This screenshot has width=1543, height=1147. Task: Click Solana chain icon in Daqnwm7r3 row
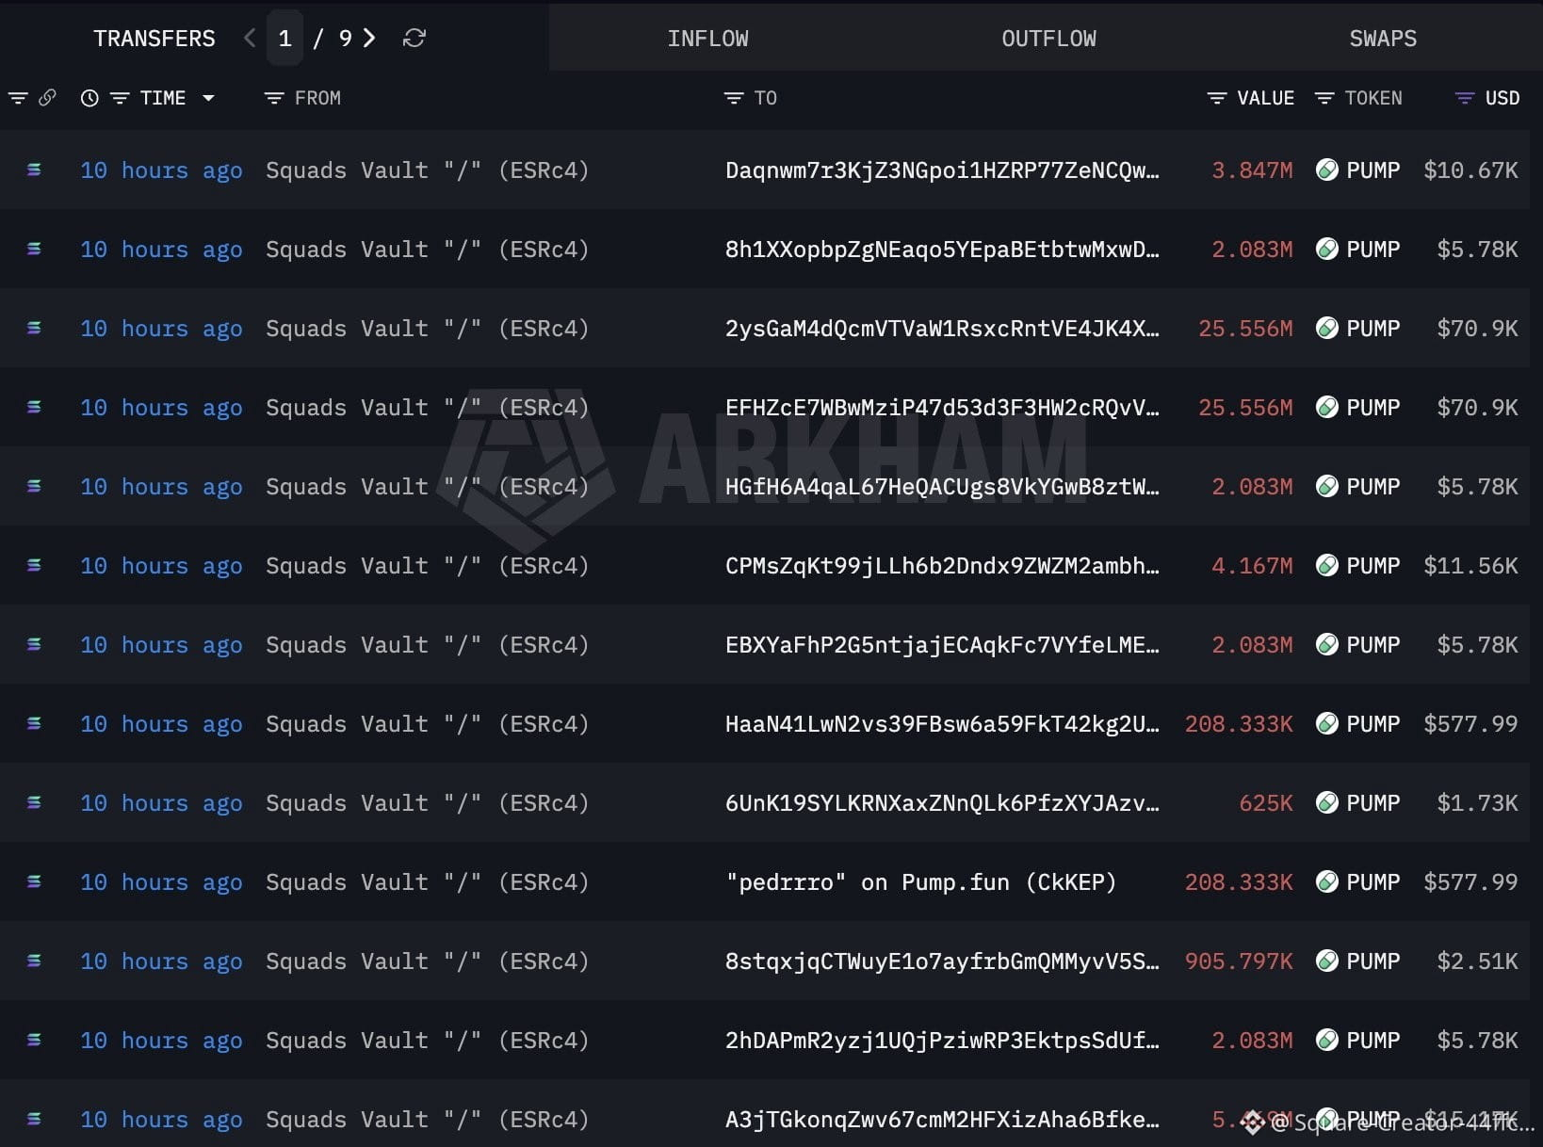[x=34, y=170]
